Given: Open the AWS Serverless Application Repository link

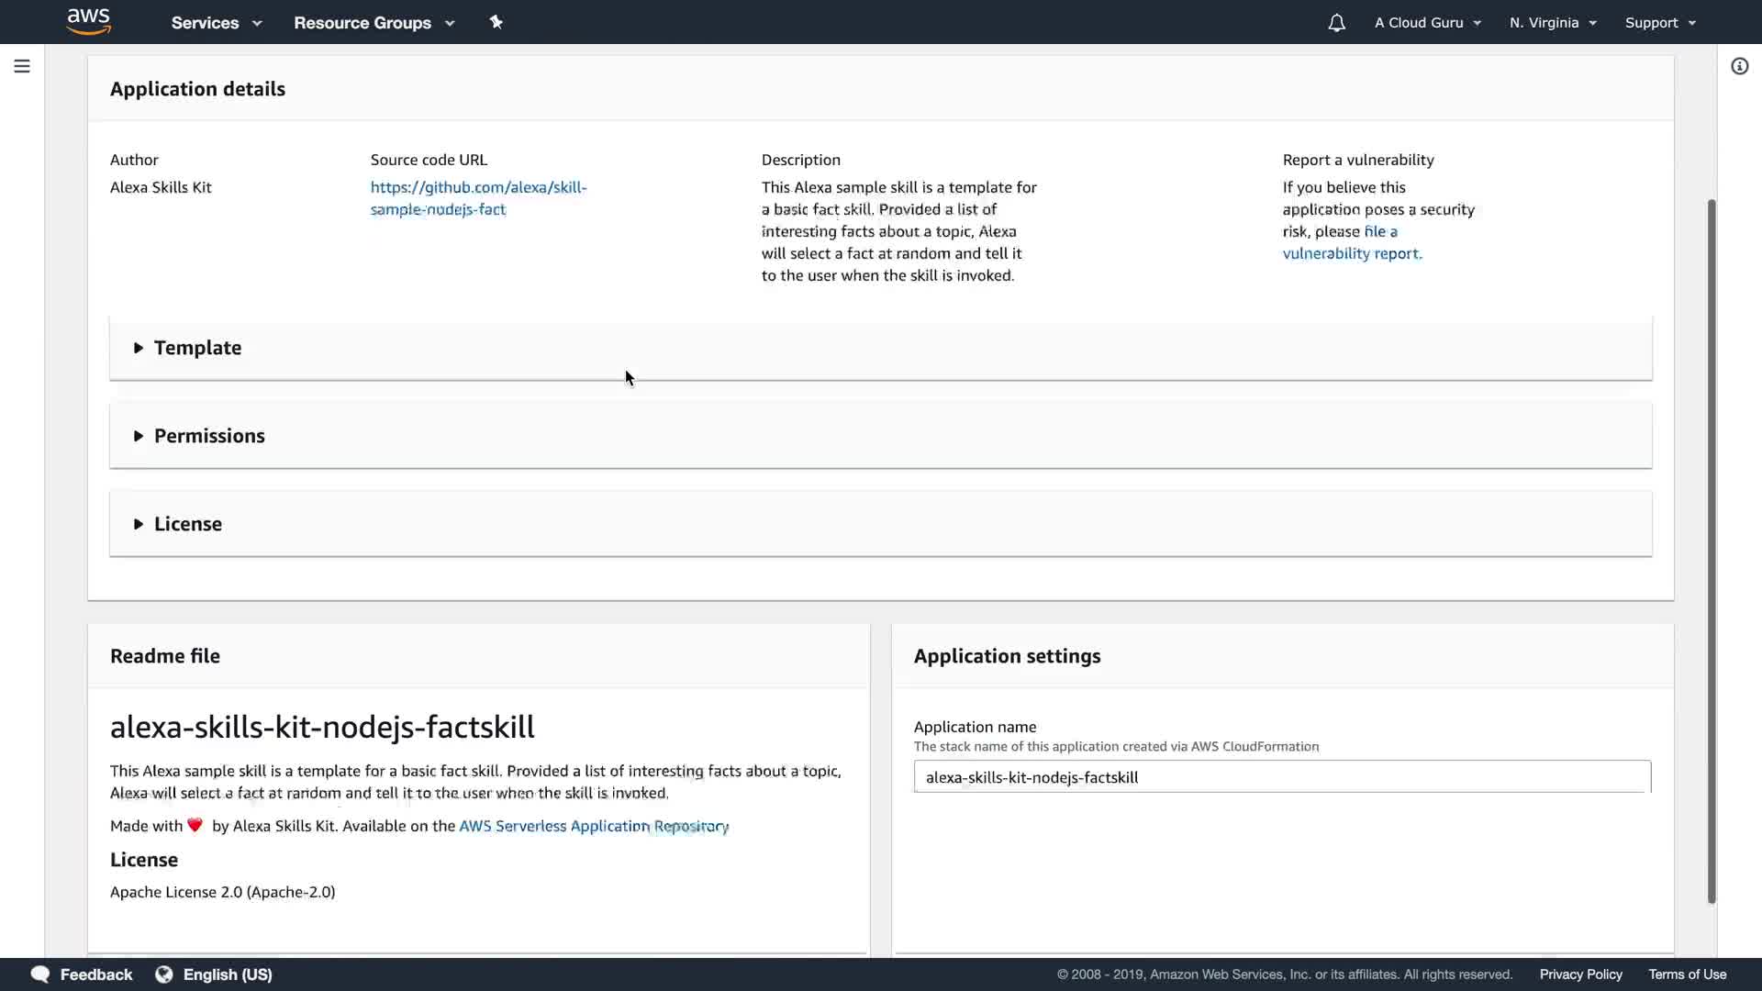Looking at the screenshot, I should tap(593, 826).
